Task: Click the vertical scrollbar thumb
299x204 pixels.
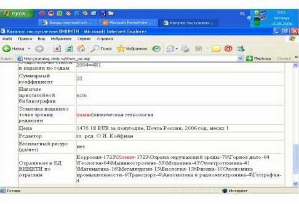Action: click(295, 159)
